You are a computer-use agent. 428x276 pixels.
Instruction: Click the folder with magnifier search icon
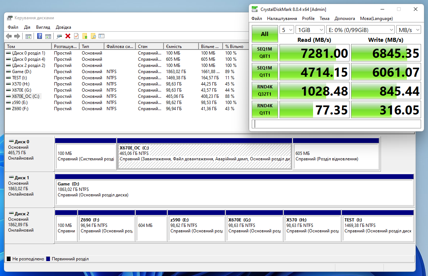coord(93,36)
